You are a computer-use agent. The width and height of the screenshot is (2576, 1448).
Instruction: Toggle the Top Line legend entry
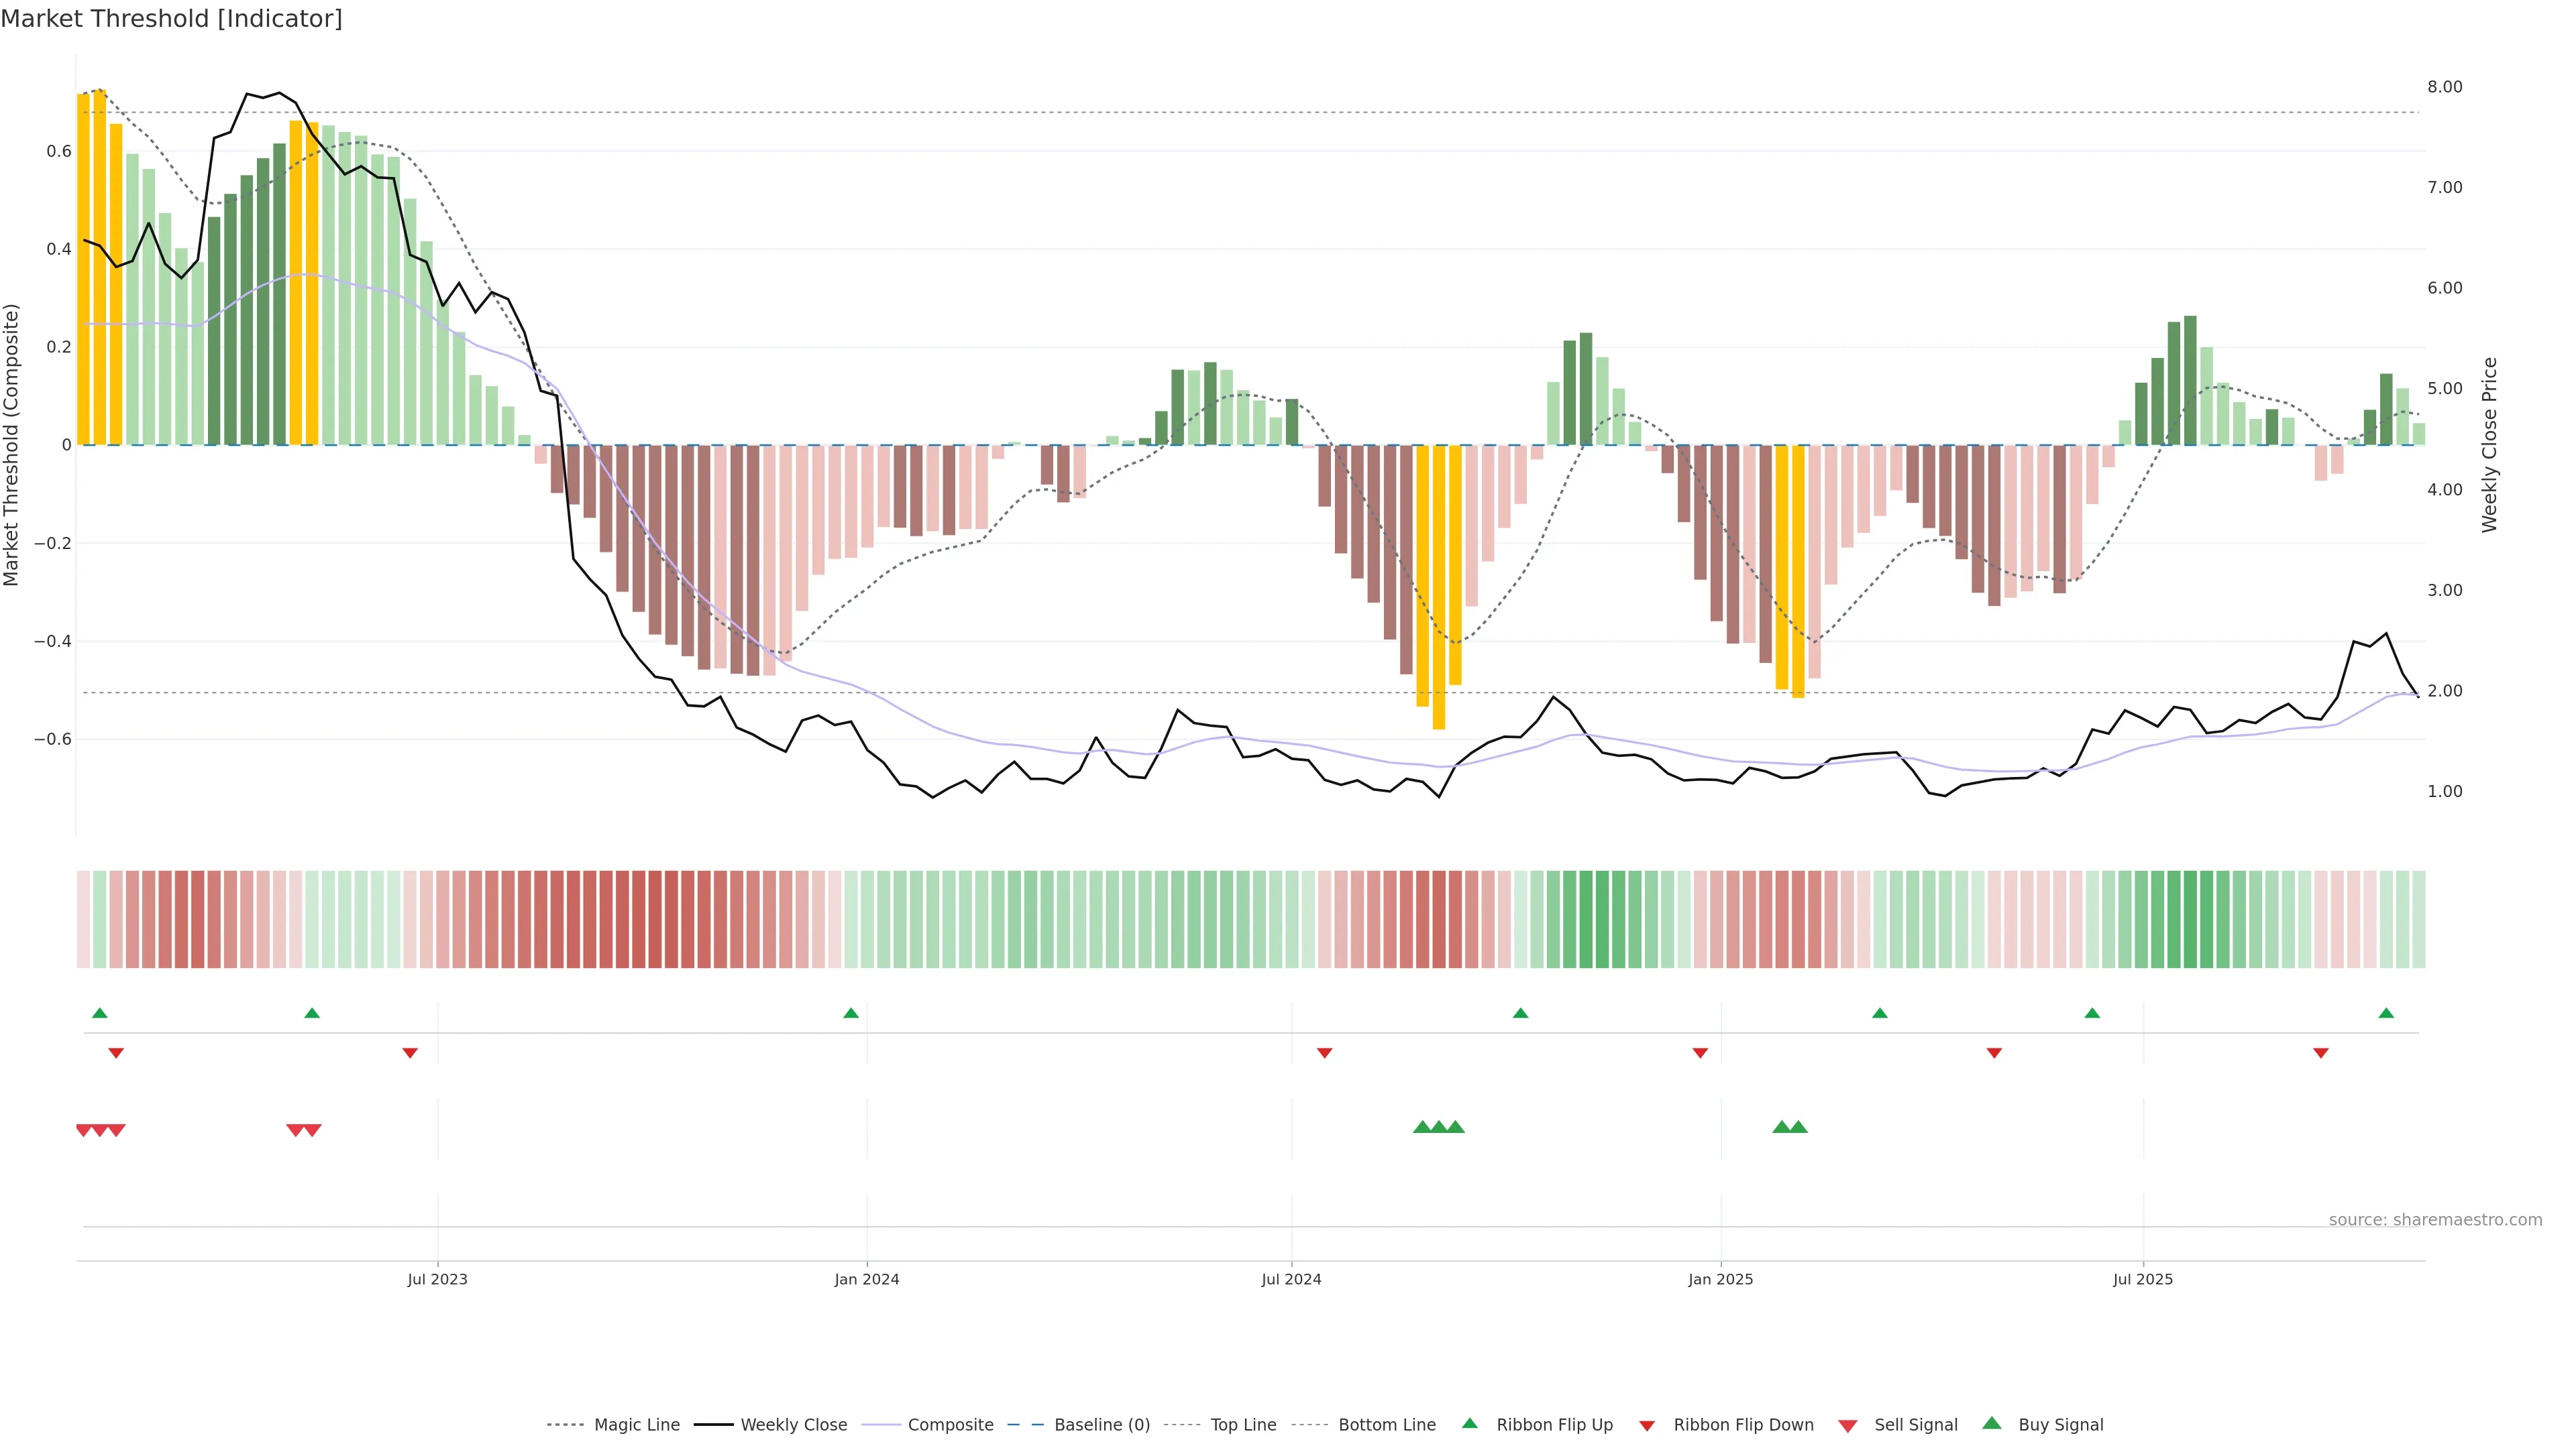(1243, 1424)
